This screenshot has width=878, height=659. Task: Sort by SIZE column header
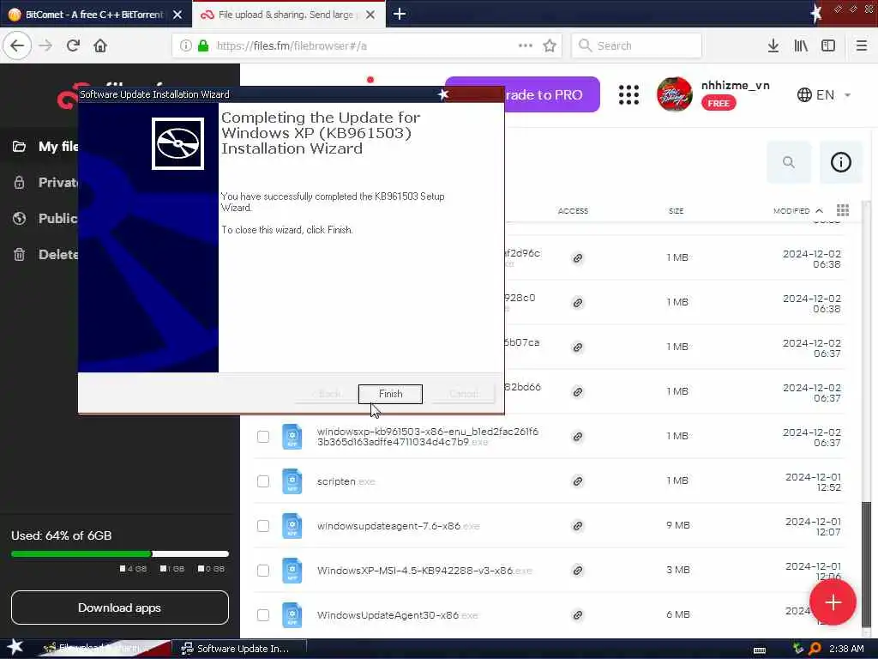[x=676, y=211]
